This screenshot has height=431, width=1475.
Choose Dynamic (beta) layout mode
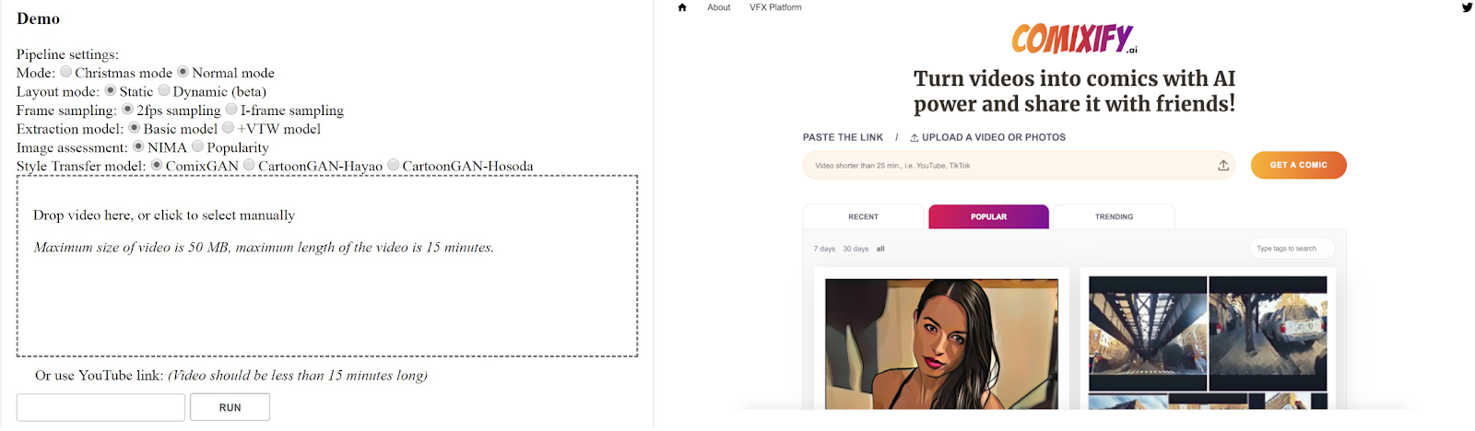[x=164, y=90]
